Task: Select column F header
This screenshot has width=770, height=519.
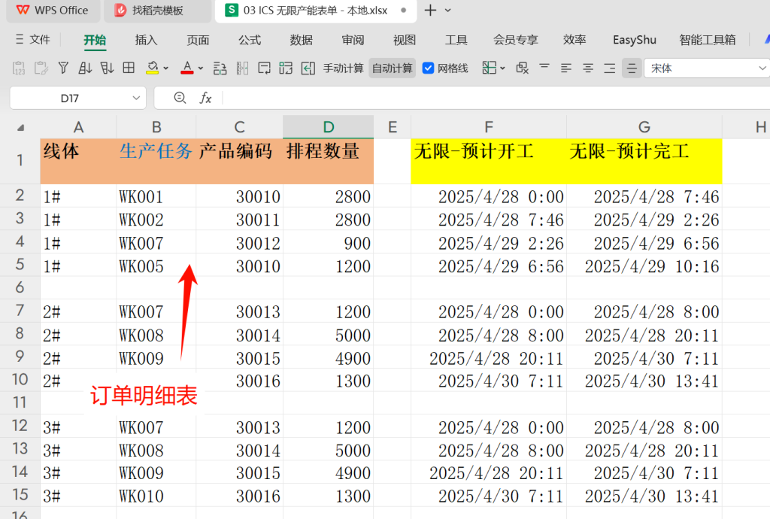Action: point(489,127)
